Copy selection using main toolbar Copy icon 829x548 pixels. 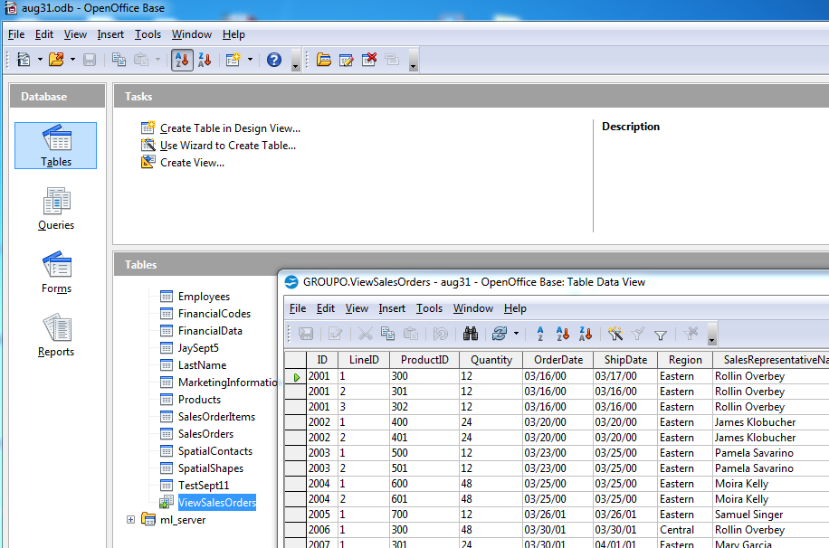tap(119, 60)
